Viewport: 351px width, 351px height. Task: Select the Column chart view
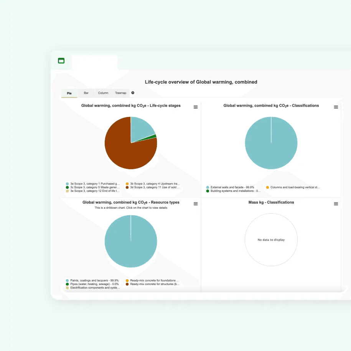[x=103, y=93]
